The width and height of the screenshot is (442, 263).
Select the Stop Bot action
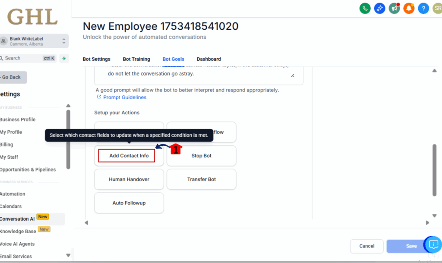tap(201, 156)
